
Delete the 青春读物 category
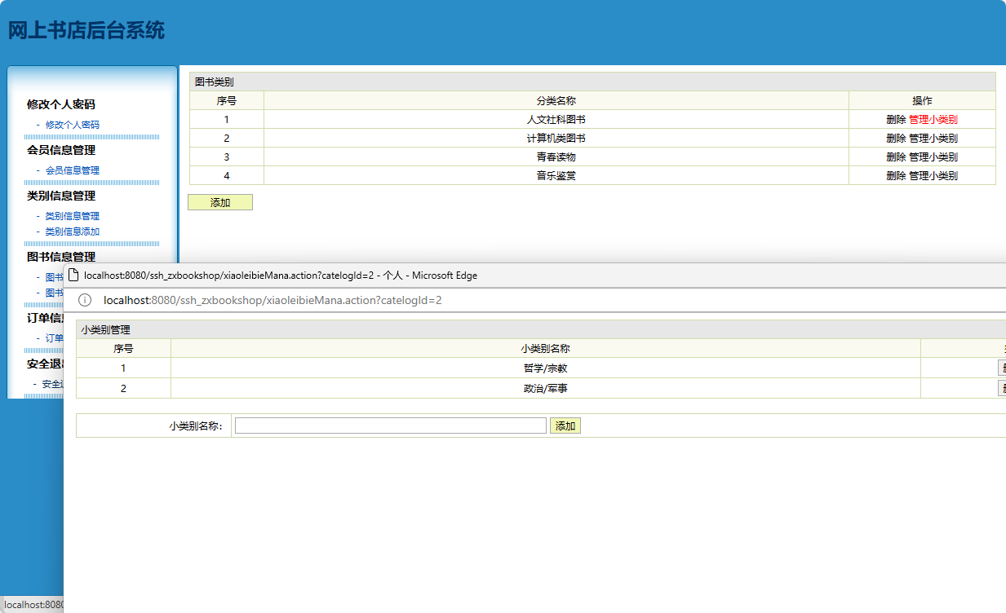[896, 157]
